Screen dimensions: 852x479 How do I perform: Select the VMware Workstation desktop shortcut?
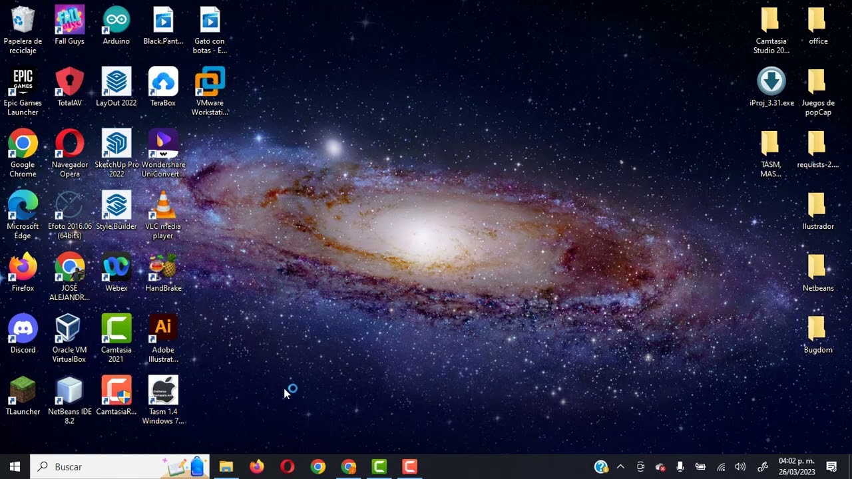[x=210, y=92]
